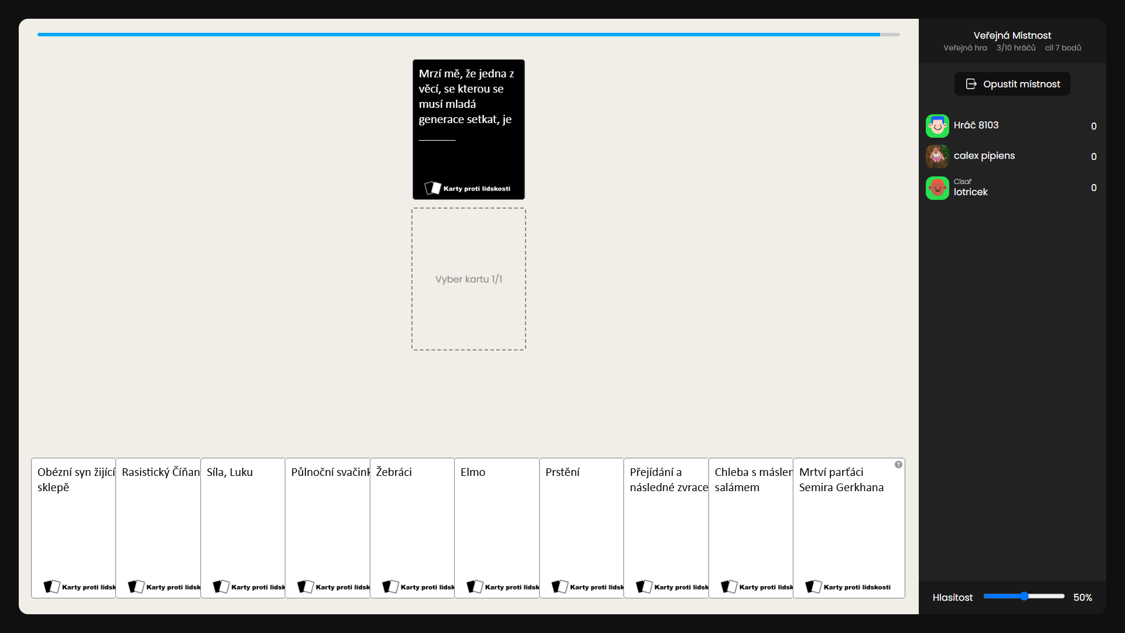Click logo icon on Elmo card
1125x633 pixels.
[x=475, y=587]
